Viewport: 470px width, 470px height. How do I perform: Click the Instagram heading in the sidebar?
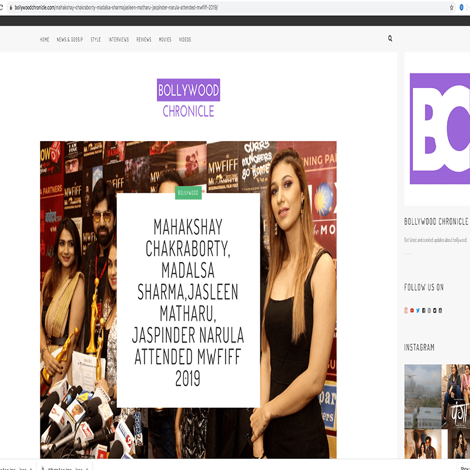point(419,347)
